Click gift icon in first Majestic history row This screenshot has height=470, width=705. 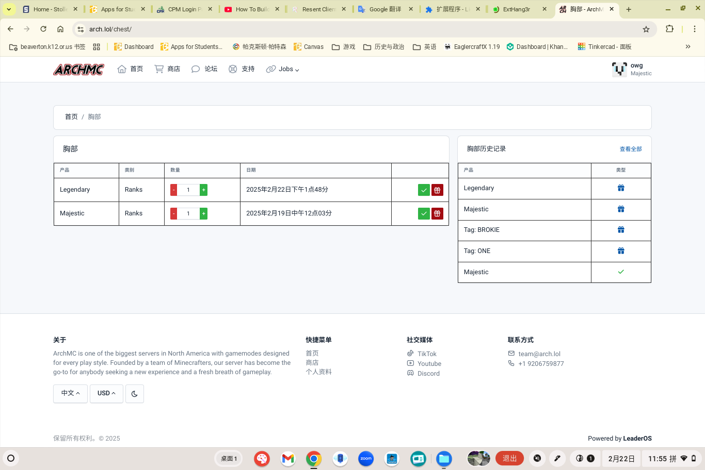click(x=621, y=209)
